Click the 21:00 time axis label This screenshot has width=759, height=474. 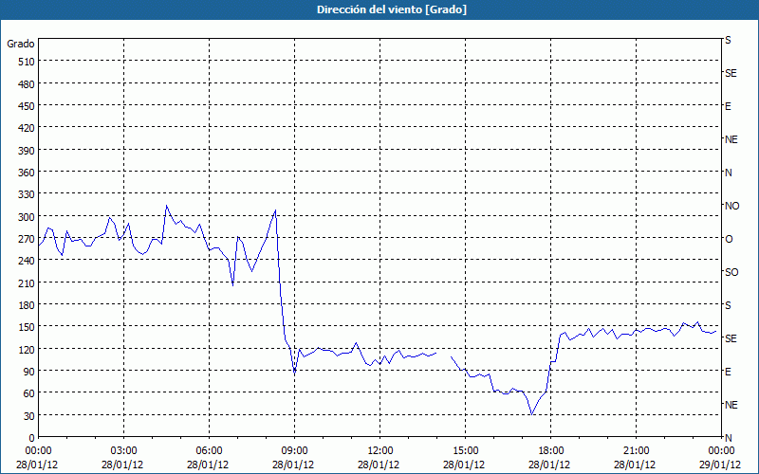point(636,451)
